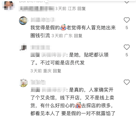
Task: Open the dumpling-plate avatar profile
Action: click(23, 21)
